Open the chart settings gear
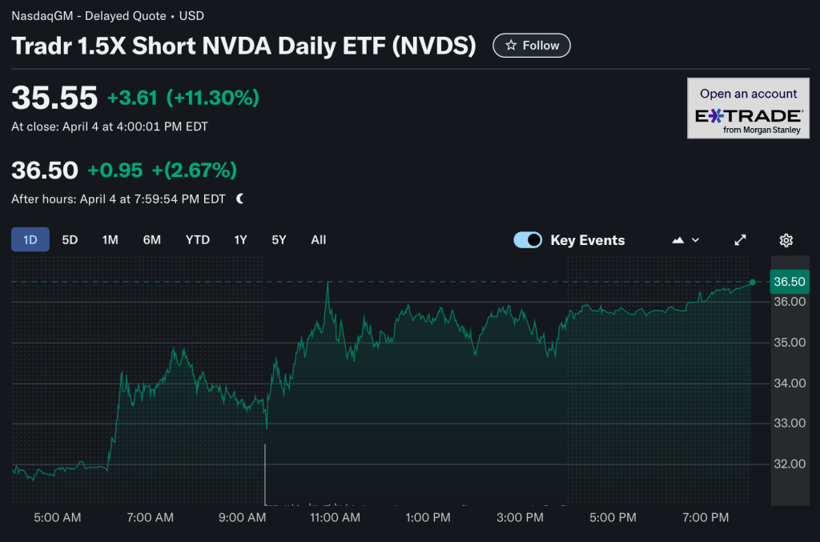Viewport: 820px width, 542px height. point(786,240)
